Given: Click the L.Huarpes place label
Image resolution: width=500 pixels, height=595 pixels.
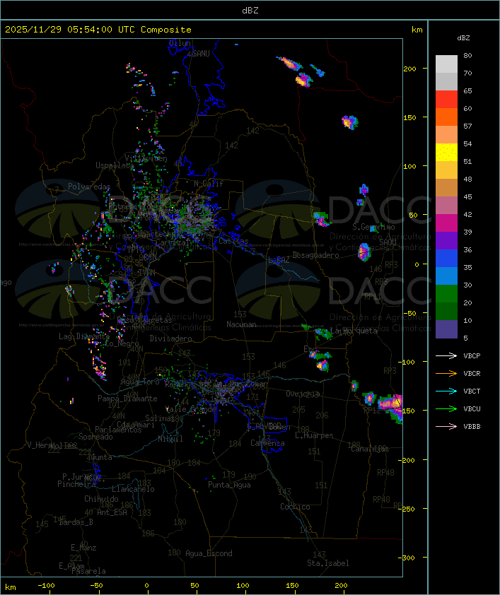Looking at the screenshot, I should click(314, 435).
